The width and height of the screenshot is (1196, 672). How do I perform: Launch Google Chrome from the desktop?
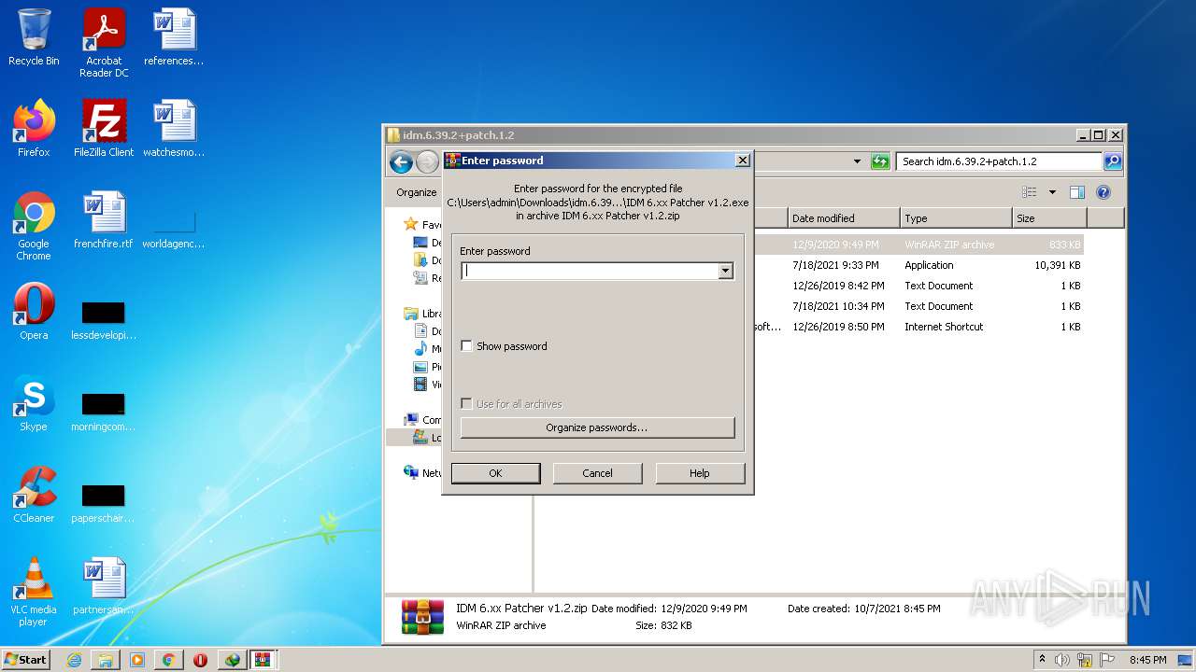(x=34, y=226)
